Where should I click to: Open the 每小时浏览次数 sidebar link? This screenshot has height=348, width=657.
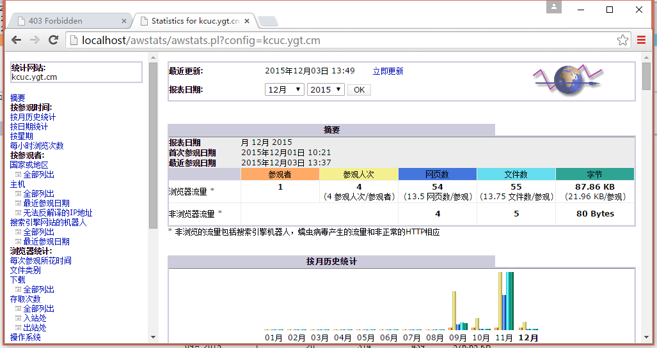[36, 146]
